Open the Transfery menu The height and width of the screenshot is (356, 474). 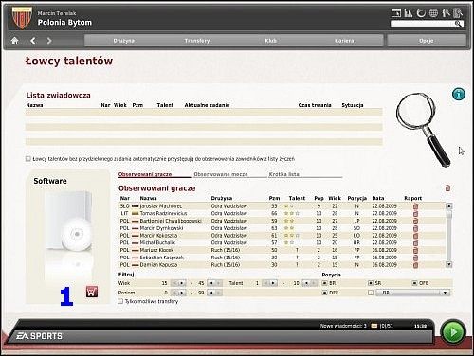tap(197, 41)
